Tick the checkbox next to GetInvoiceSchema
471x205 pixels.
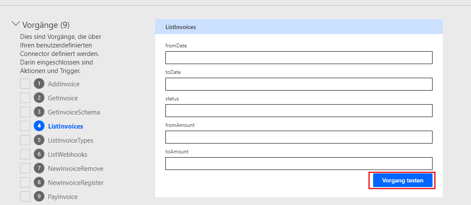pos(25,112)
